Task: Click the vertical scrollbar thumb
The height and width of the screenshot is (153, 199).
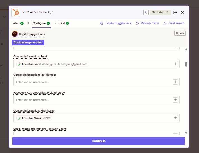Action: click(x=186, y=64)
